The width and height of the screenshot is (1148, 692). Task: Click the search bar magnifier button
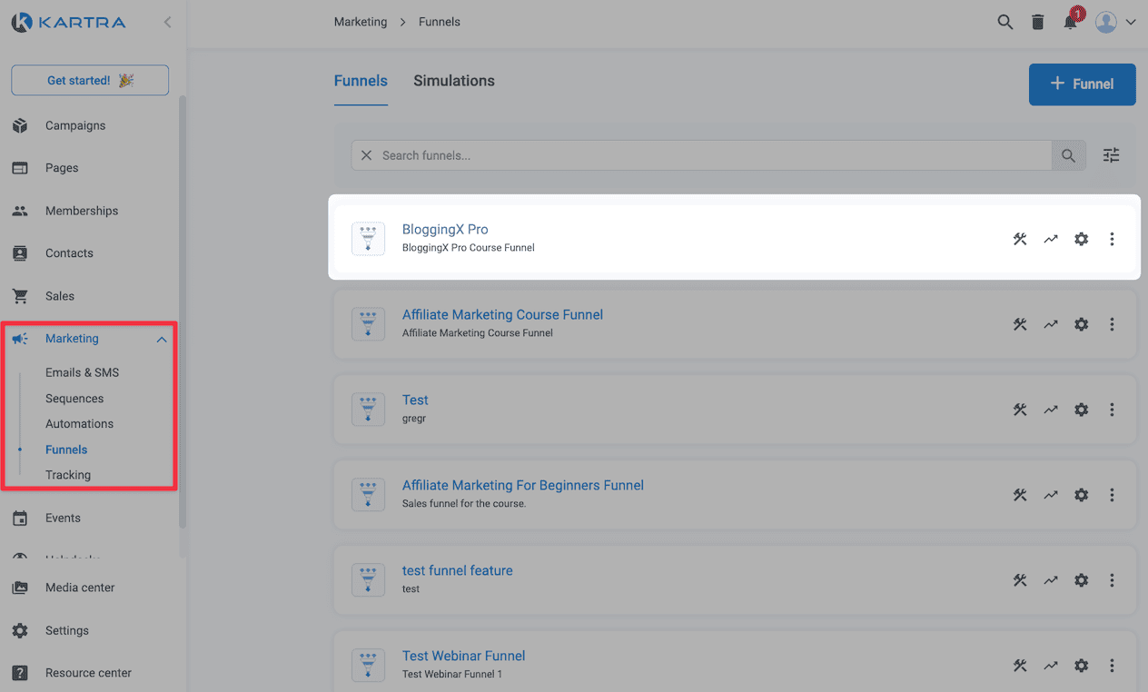click(x=1069, y=155)
